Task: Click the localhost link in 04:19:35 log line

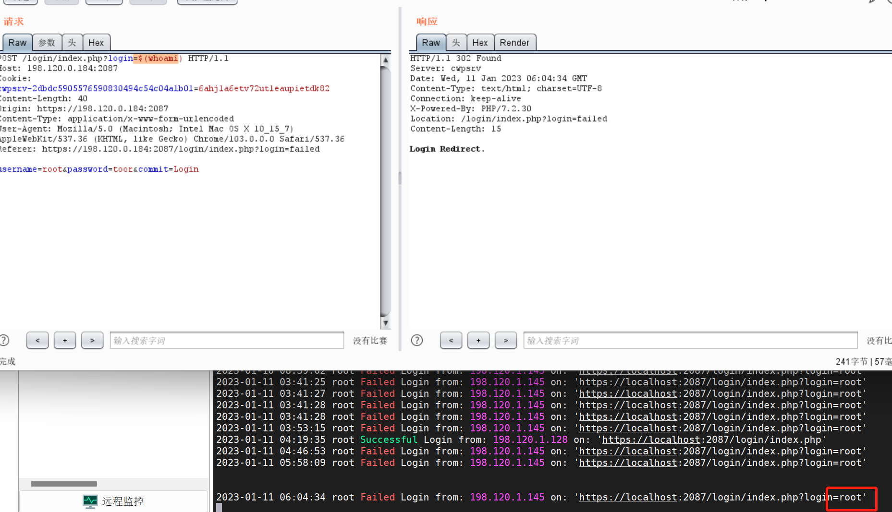Action: point(651,440)
